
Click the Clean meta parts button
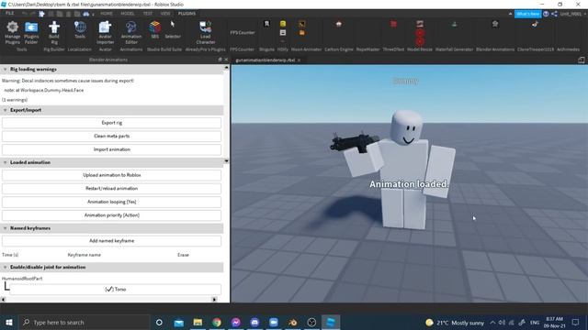(x=112, y=137)
